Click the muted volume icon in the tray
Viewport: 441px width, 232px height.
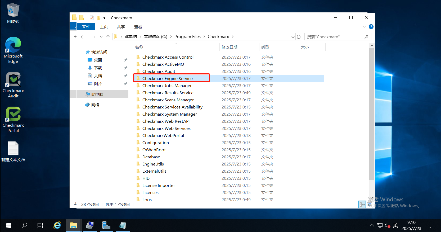tap(388, 225)
